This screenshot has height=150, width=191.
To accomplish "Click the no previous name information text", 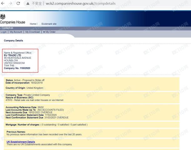I will click(44, 134).
